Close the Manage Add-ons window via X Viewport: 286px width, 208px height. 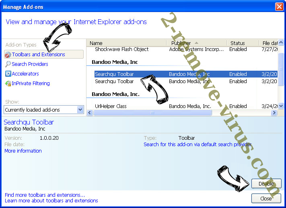click(x=279, y=7)
